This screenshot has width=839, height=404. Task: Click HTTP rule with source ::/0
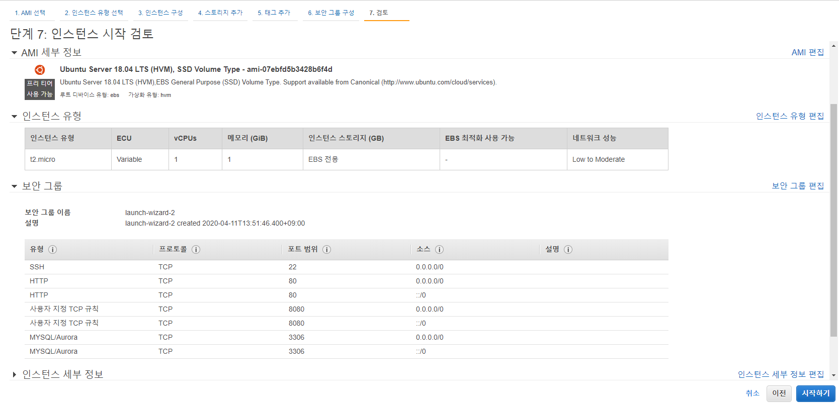click(x=346, y=295)
